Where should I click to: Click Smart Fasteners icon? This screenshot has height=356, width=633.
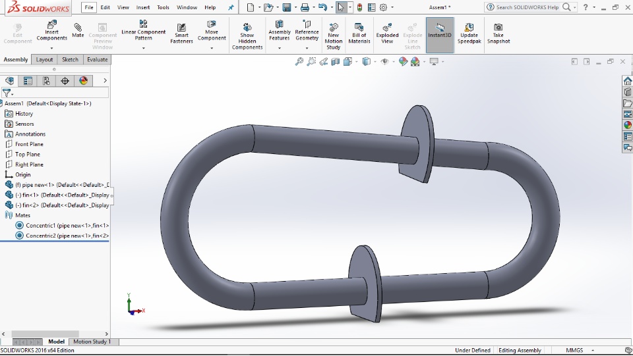coord(181,33)
